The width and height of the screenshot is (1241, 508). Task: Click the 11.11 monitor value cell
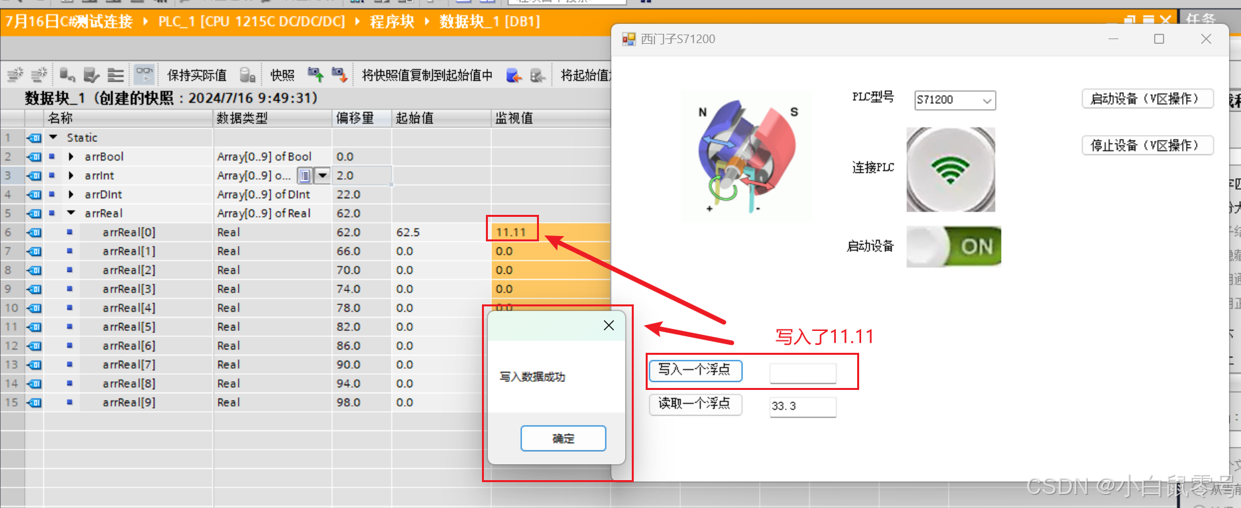551,232
